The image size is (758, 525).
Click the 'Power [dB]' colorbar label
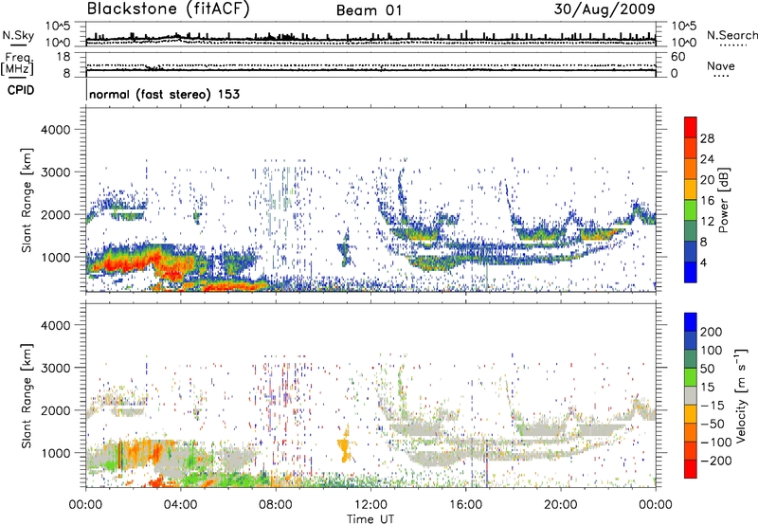pyautogui.click(x=723, y=200)
